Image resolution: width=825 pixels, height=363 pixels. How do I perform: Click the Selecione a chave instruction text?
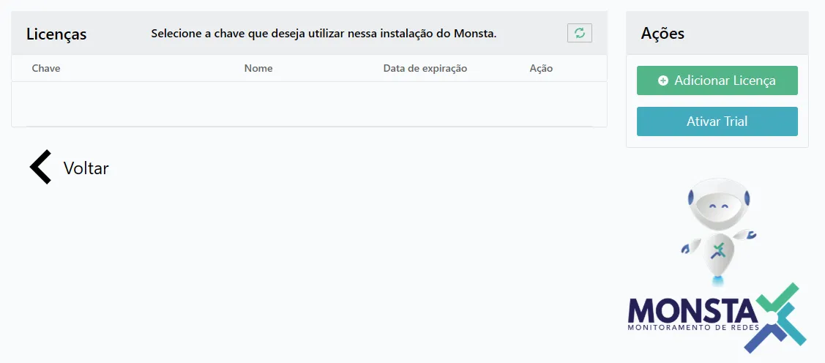(x=324, y=34)
